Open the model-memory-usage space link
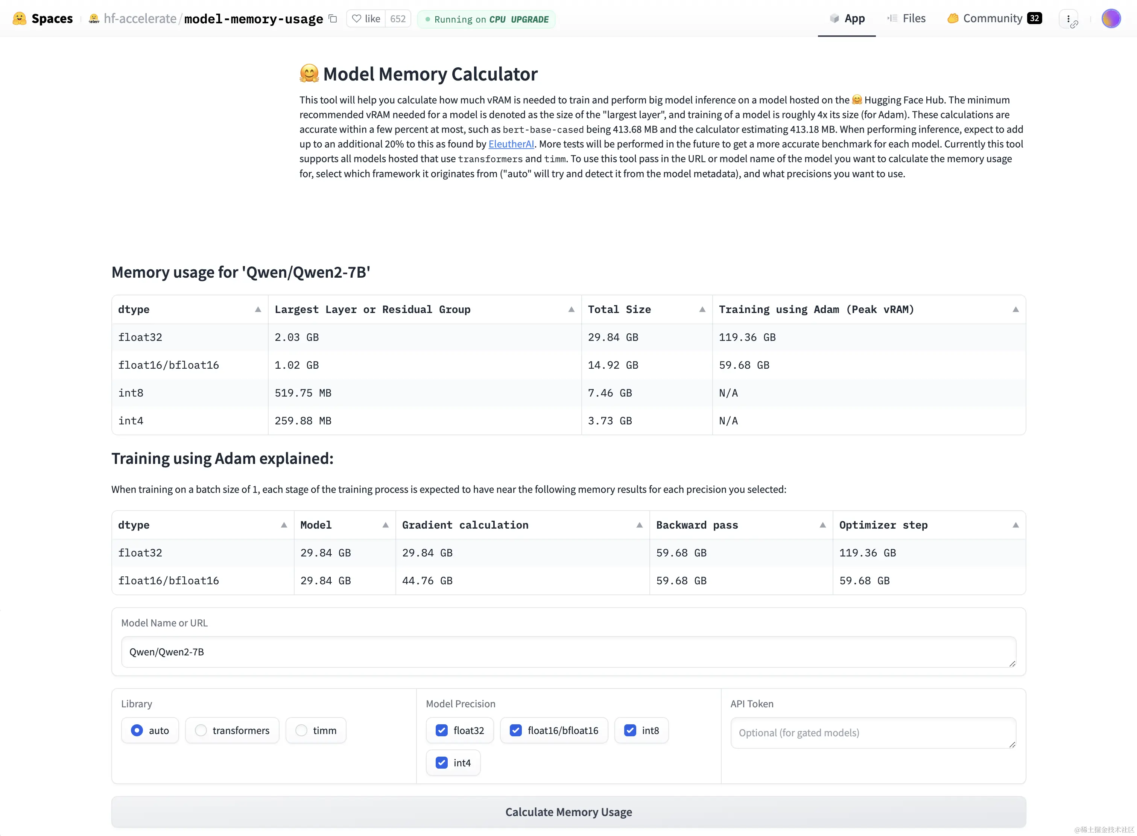 (x=254, y=19)
